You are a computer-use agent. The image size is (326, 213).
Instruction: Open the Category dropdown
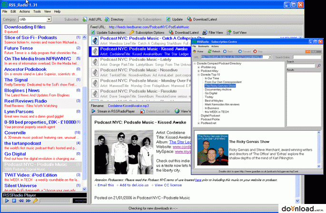coord(49,19)
